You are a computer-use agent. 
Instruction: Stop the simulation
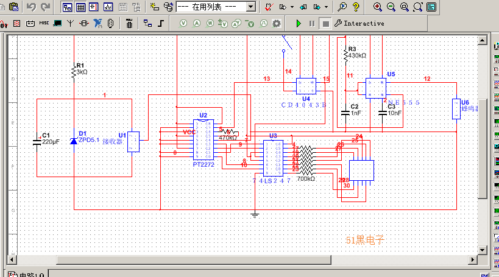pos(325,24)
